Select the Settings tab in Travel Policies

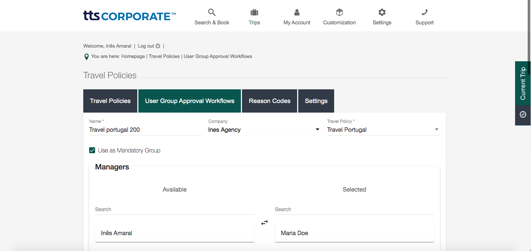tap(316, 101)
